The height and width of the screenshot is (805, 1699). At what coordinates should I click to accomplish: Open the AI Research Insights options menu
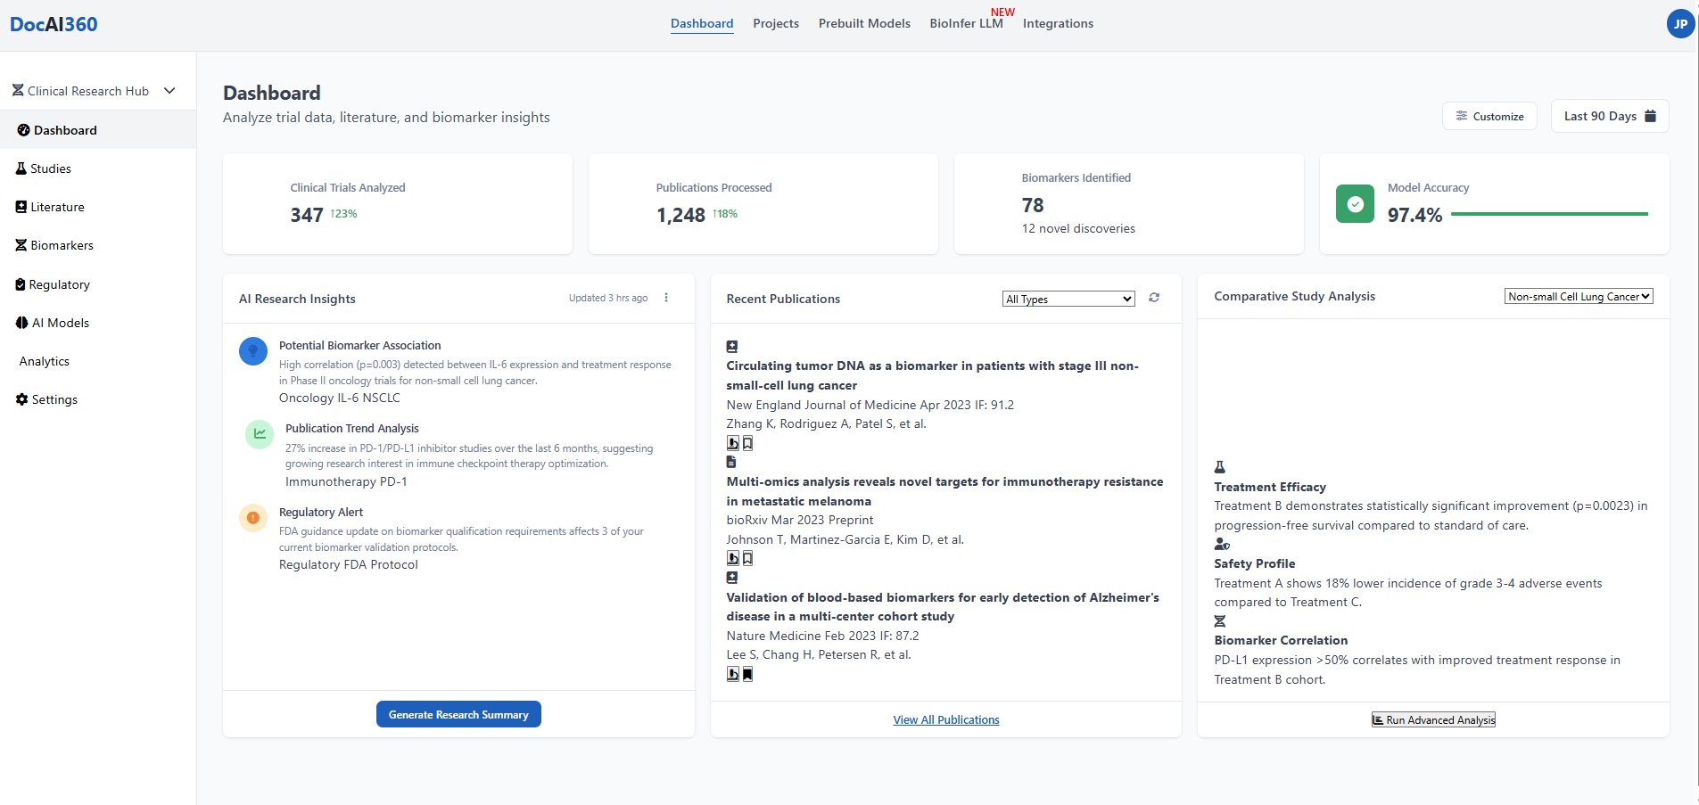tap(665, 298)
